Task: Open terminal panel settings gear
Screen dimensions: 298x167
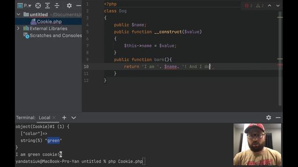Action: pos(269,117)
